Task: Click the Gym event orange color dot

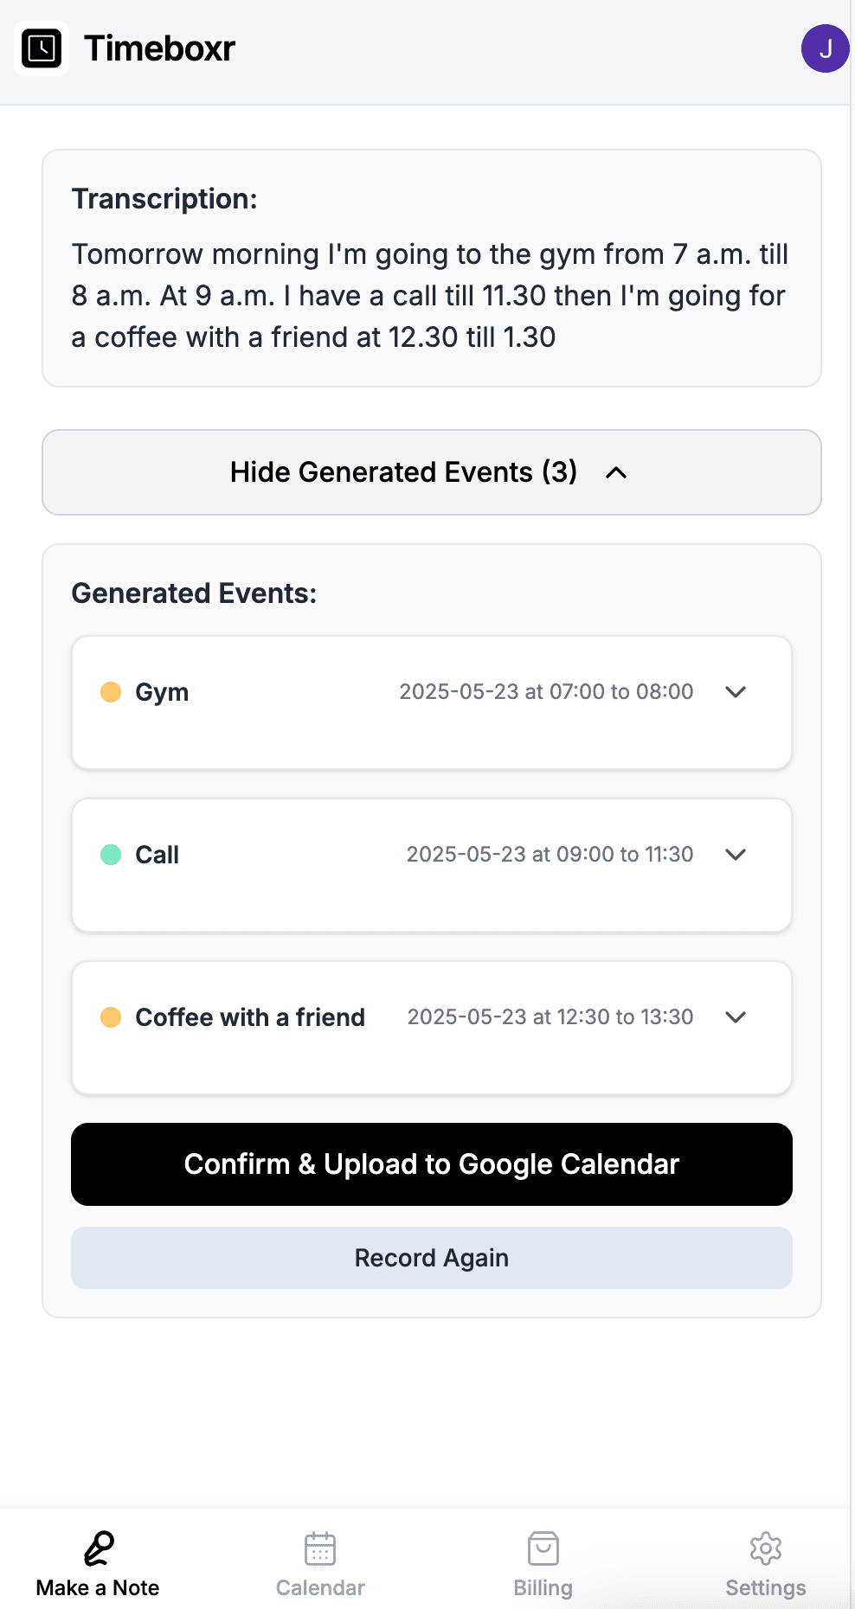Action: coord(111,692)
